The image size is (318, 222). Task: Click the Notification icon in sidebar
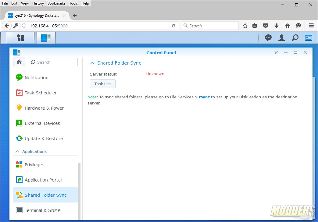pos(19,77)
